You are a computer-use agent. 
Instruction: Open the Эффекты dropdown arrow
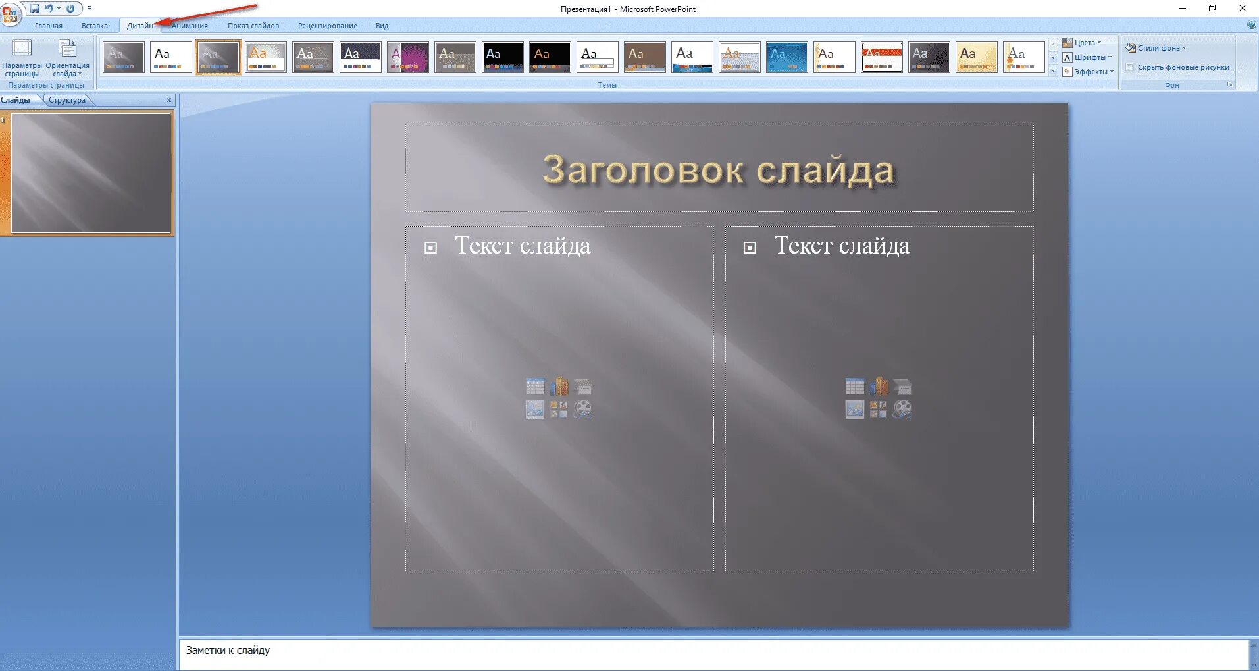1112,72
